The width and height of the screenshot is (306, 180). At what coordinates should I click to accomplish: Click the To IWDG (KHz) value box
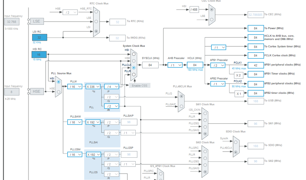pos(117,38)
